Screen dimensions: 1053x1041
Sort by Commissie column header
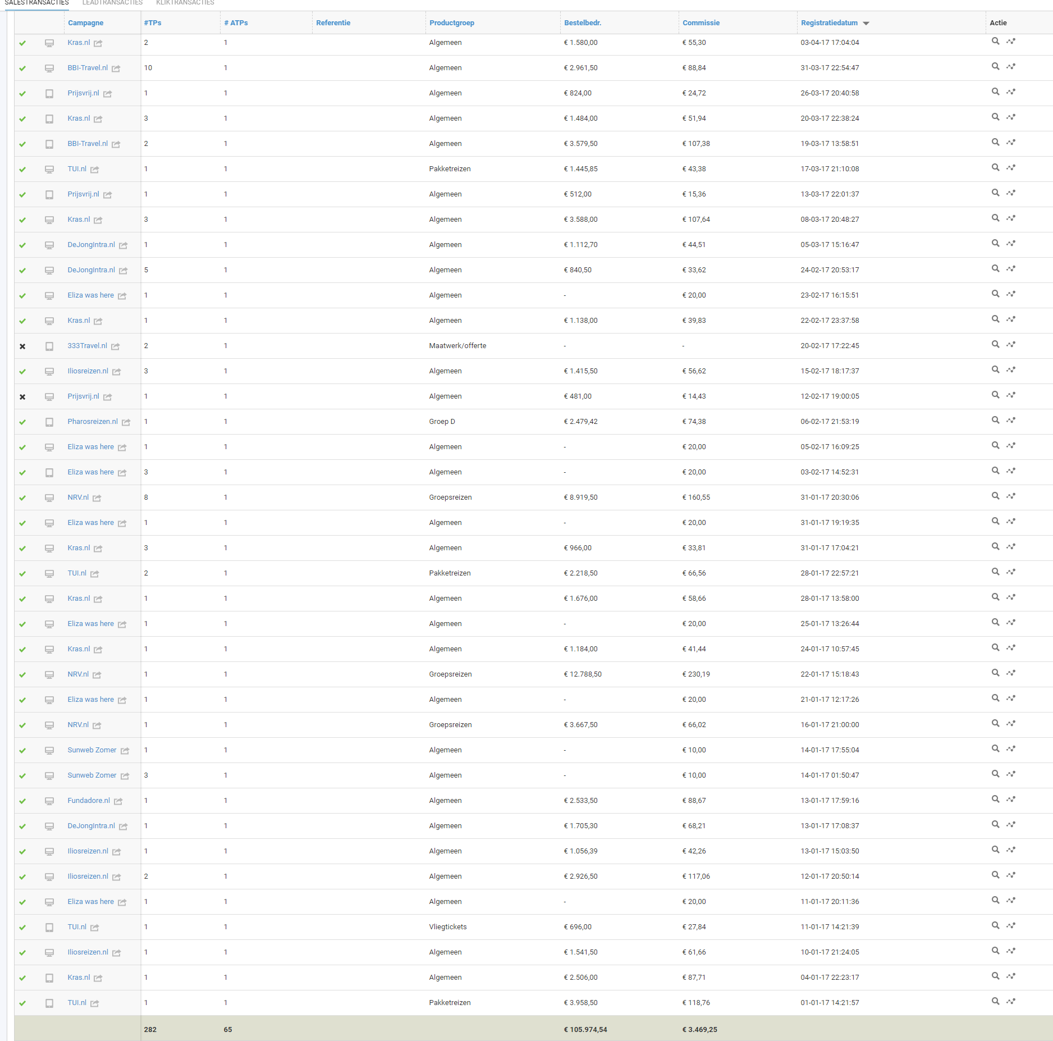[701, 23]
